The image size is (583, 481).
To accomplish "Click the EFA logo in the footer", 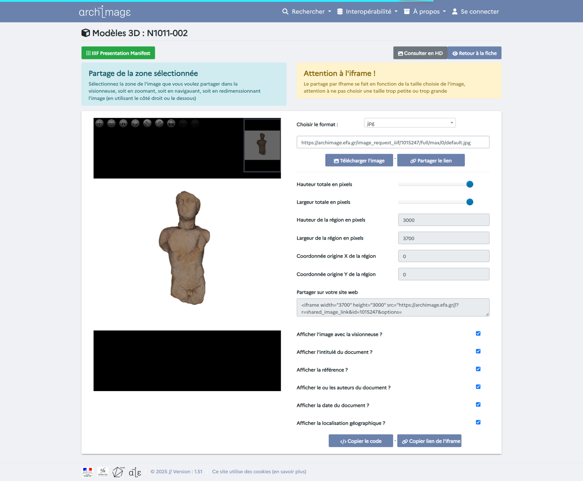I will pos(103,472).
